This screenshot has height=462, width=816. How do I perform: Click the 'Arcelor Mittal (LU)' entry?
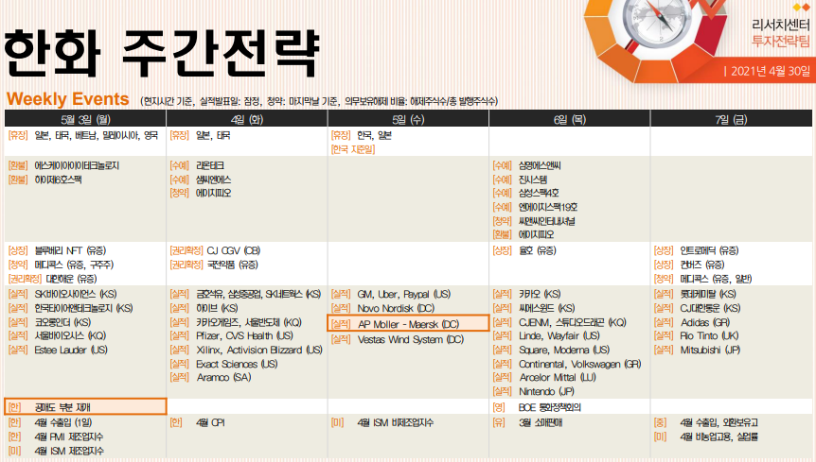click(558, 377)
